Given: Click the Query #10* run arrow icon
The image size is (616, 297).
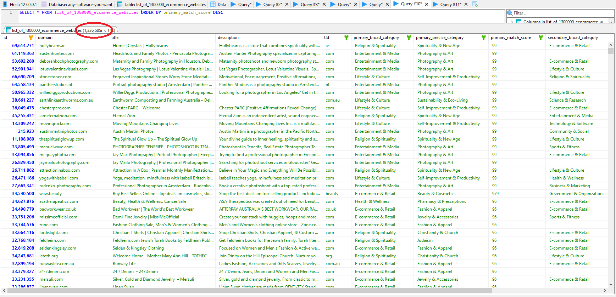Looking at the screenshot, I should [396, 4].
